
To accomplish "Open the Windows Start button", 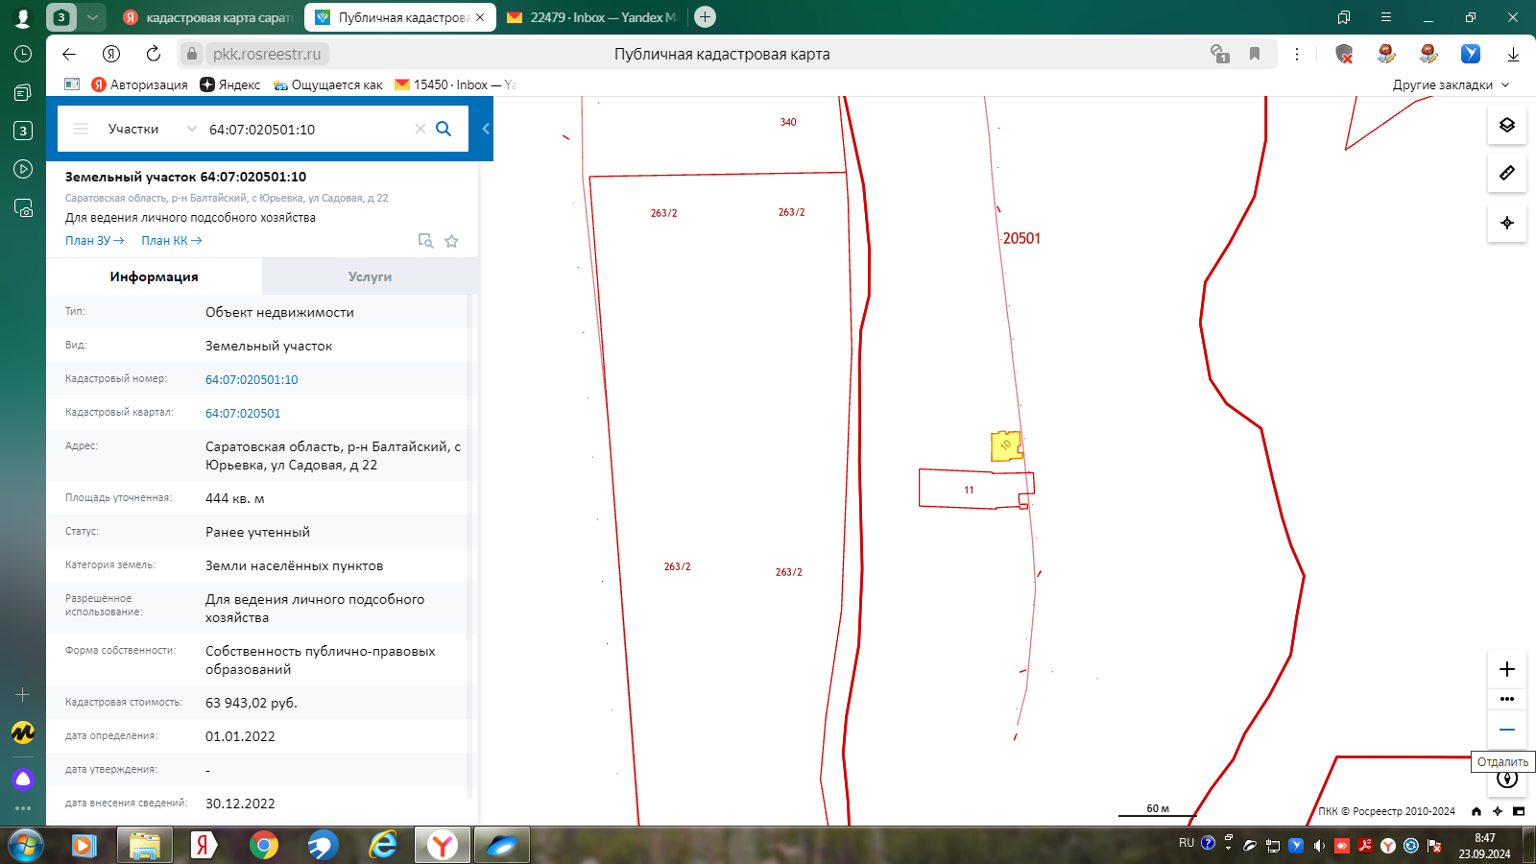I will tap(25, 845).
